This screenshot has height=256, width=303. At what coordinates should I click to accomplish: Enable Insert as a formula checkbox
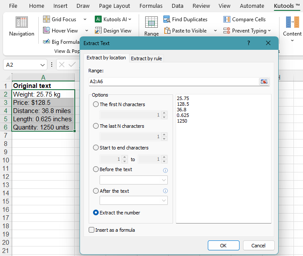click(91, 230)
